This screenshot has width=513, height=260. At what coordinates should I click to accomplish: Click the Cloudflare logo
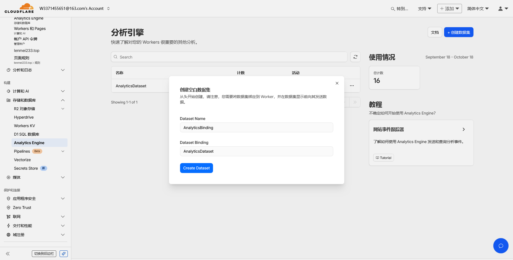tap(19, 8)
